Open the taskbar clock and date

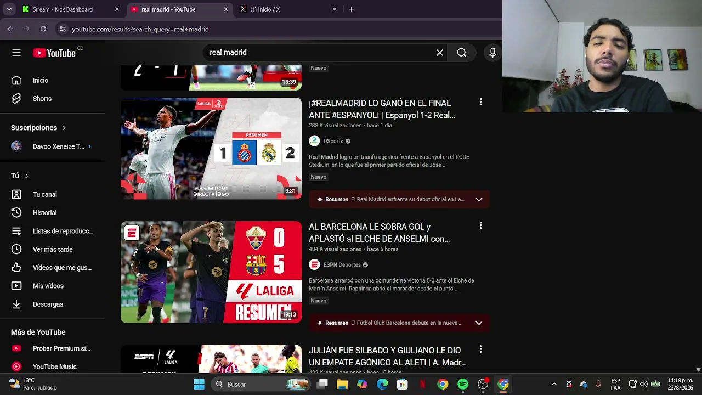(x=681, y=384)
